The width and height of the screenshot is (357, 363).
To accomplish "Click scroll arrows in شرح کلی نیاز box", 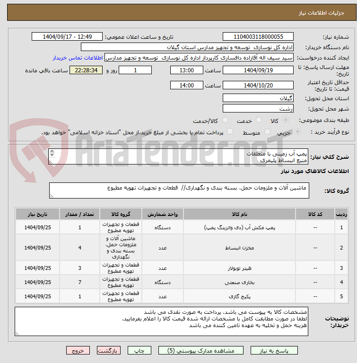I will click(52, 153).
